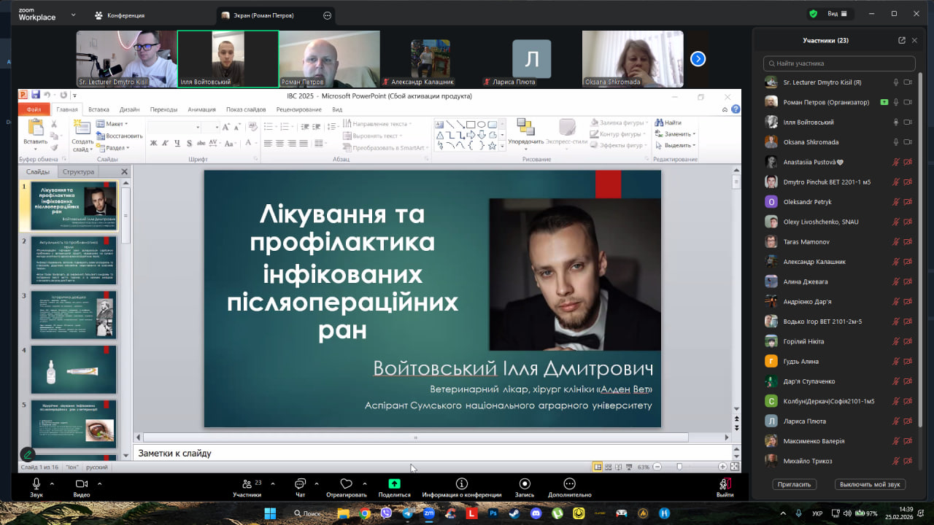Open the Zoom Workplace dropdown arrow
This screenshot has width=934, height=525.
coord(73,15)
